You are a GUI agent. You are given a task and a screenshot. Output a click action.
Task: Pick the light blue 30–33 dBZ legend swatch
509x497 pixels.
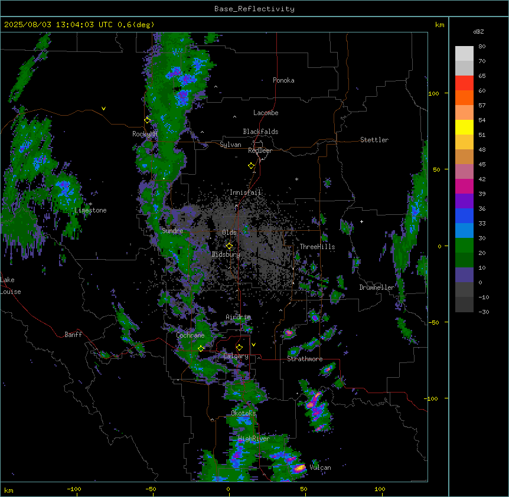[x=464, y=231]
